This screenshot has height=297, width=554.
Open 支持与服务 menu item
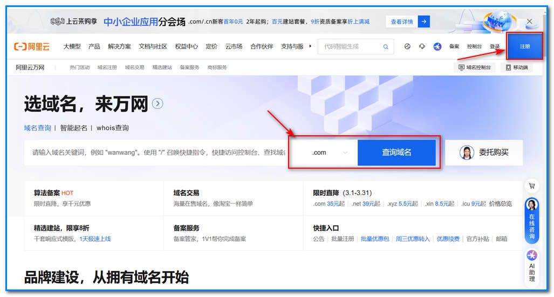pos(292,46)
